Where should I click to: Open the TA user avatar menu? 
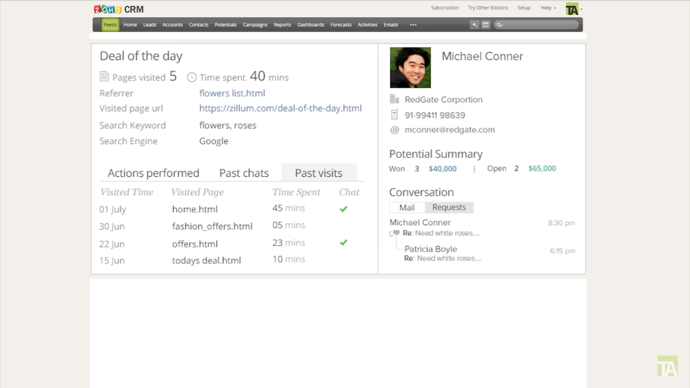click(574, 9)
